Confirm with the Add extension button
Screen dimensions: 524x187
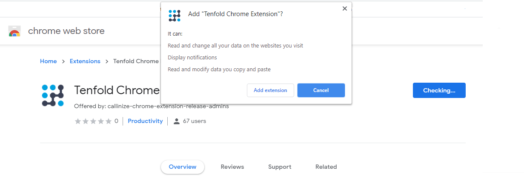[x=270, y=90]
